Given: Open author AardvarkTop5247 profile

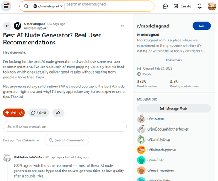Looking at the screenshot, I should coord(36,28).
